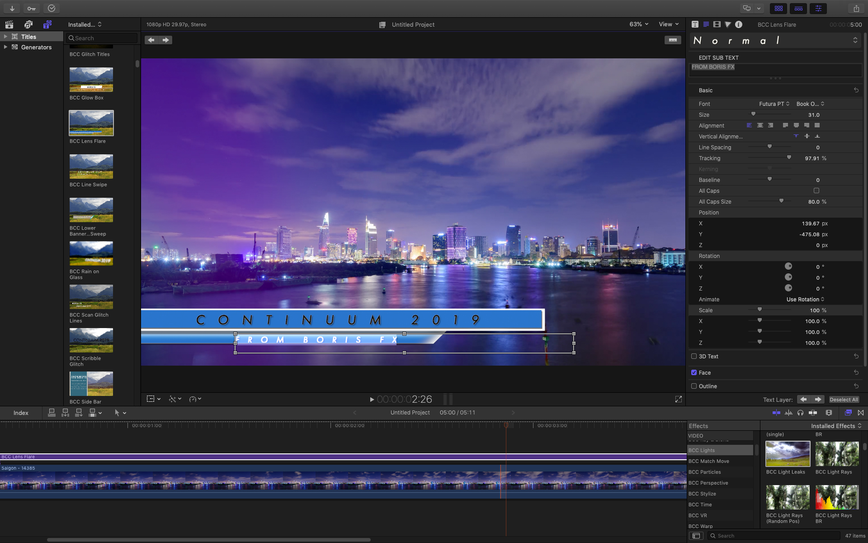
Task: Play the viewer from the playhead
Action: coord(372,400)
